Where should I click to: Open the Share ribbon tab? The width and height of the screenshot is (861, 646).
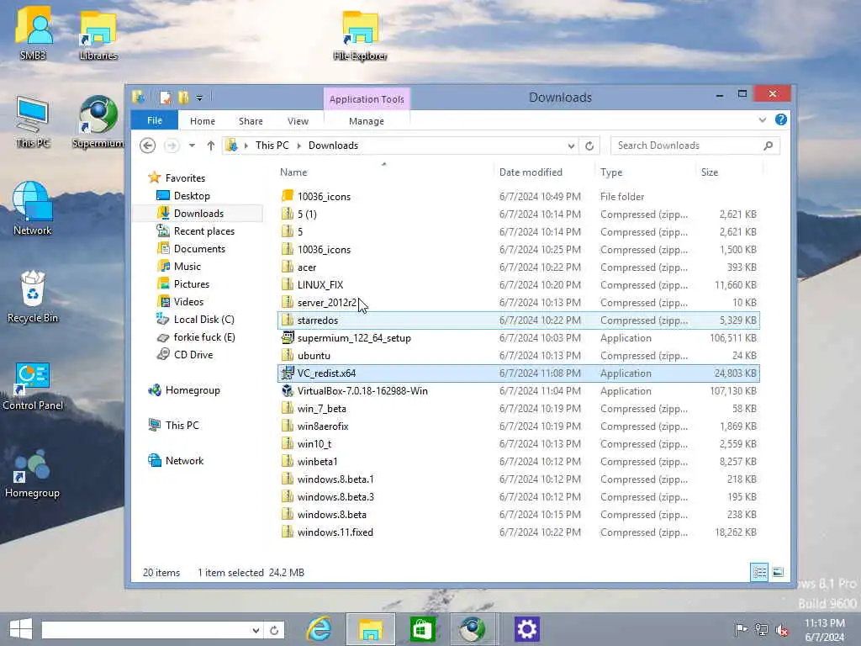pyautogui.click(x=251, y=121)
